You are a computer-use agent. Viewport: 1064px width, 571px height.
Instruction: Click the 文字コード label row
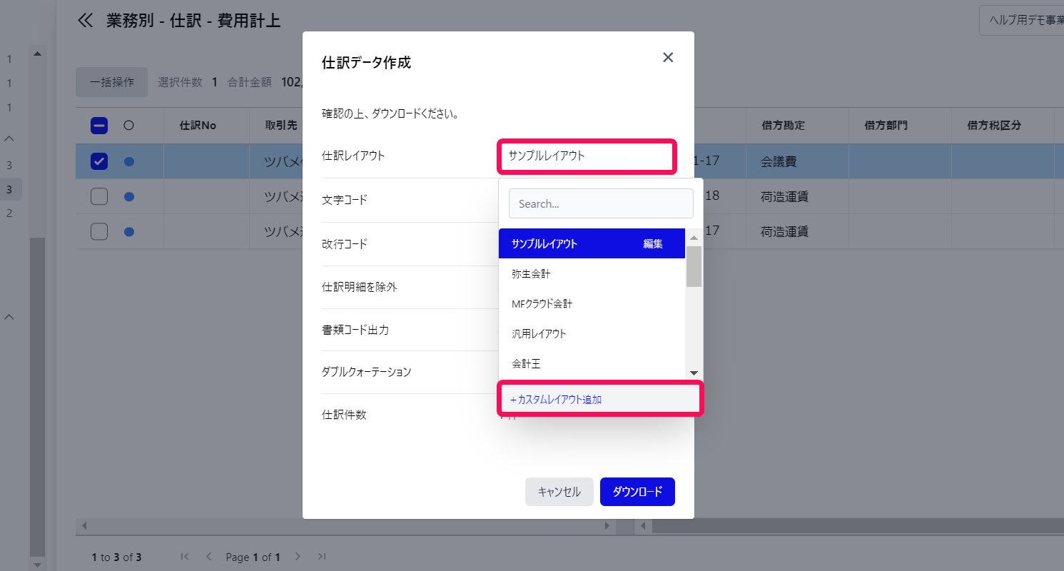(x=345, y=201)
